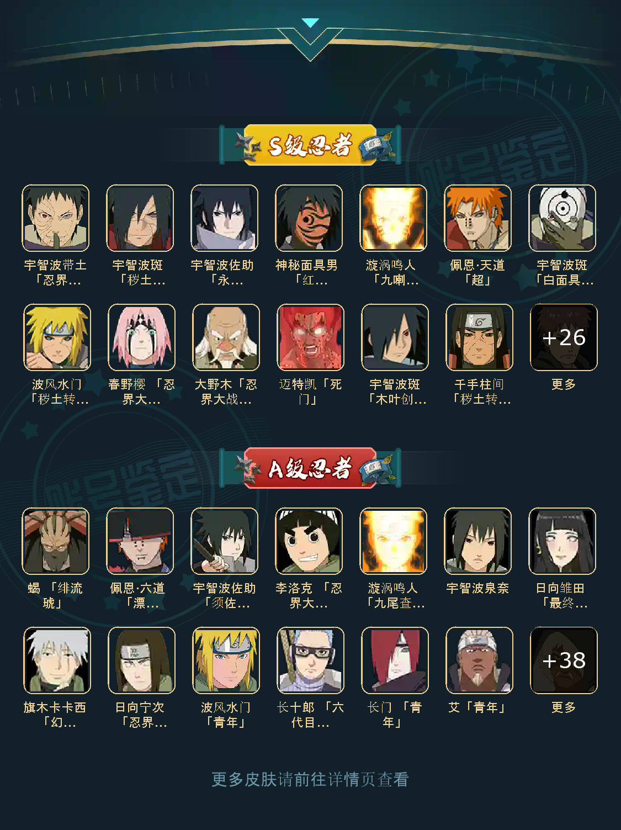Open 神秘面具男 red-masked character icon
The image size is (621, 830).
(x=309, y=218)
